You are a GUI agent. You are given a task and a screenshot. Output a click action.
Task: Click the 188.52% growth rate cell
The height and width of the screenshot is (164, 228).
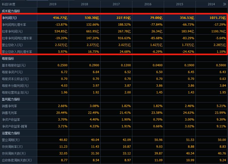(x=124, y=25)
